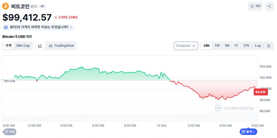Click the #1 rank badge

(42, 6)
